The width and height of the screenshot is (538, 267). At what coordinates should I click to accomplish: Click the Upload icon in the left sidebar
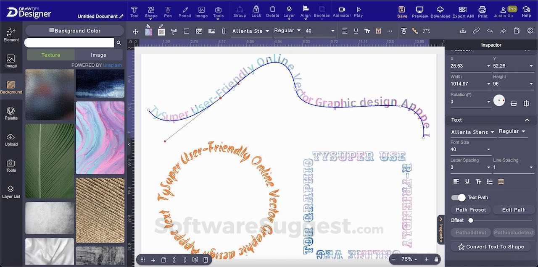pyautogui.click(x=11, y=139)
